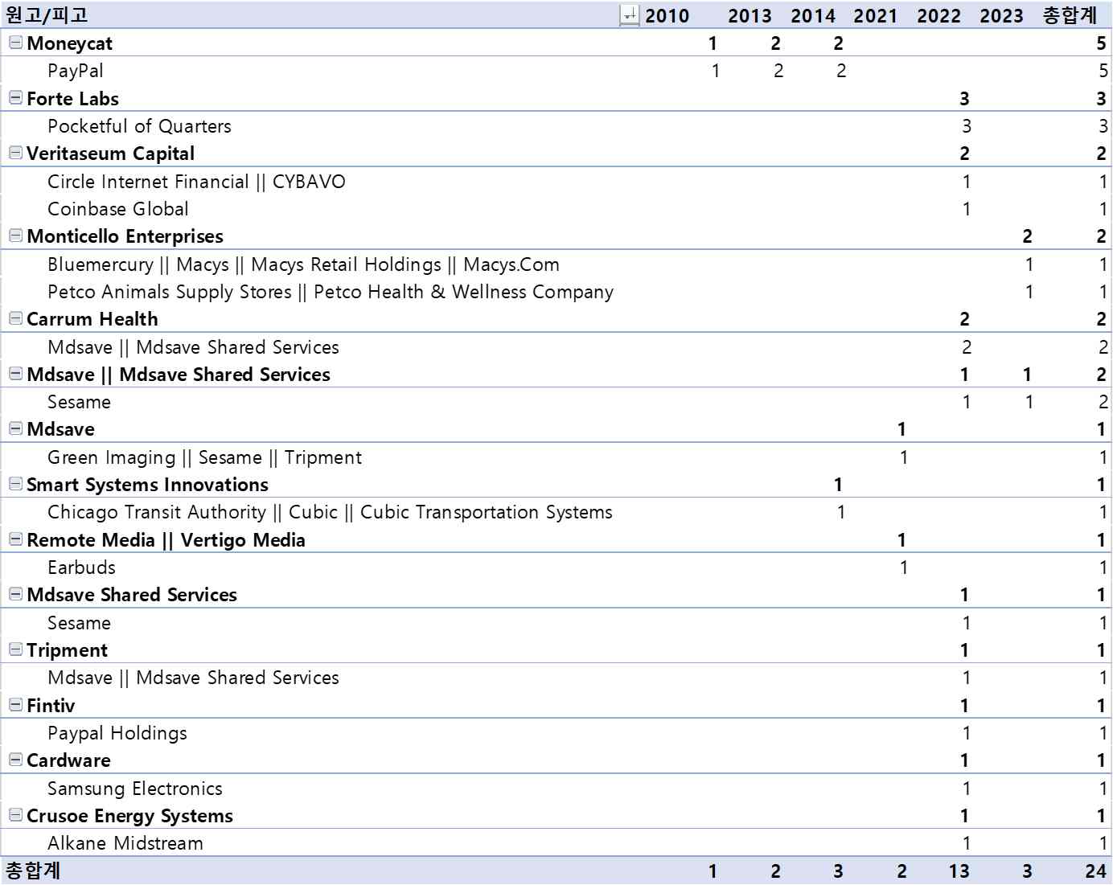Click Mdsave || Mdsave Shared Services under Tripment

coord(193,678)
